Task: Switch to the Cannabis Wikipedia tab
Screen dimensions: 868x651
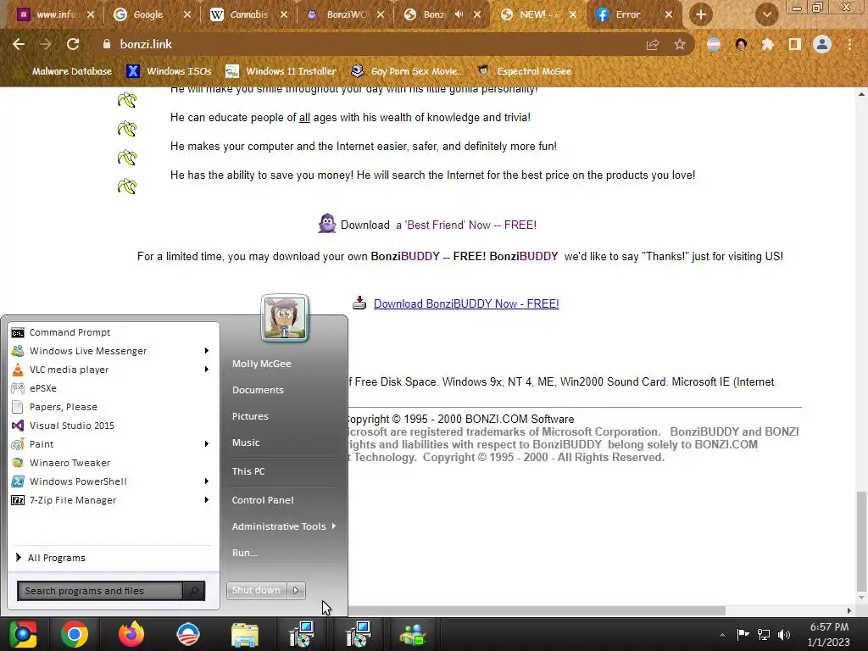Action: pos(248,15)
